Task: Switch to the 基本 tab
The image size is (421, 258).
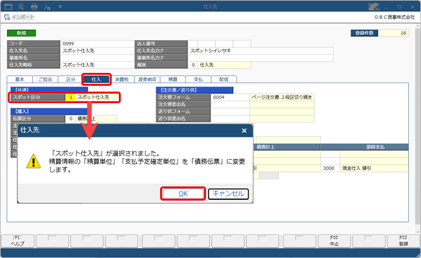Action: pos(19,79)
